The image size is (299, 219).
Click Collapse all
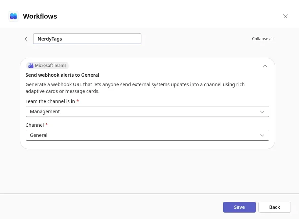(x=262, y=39)
